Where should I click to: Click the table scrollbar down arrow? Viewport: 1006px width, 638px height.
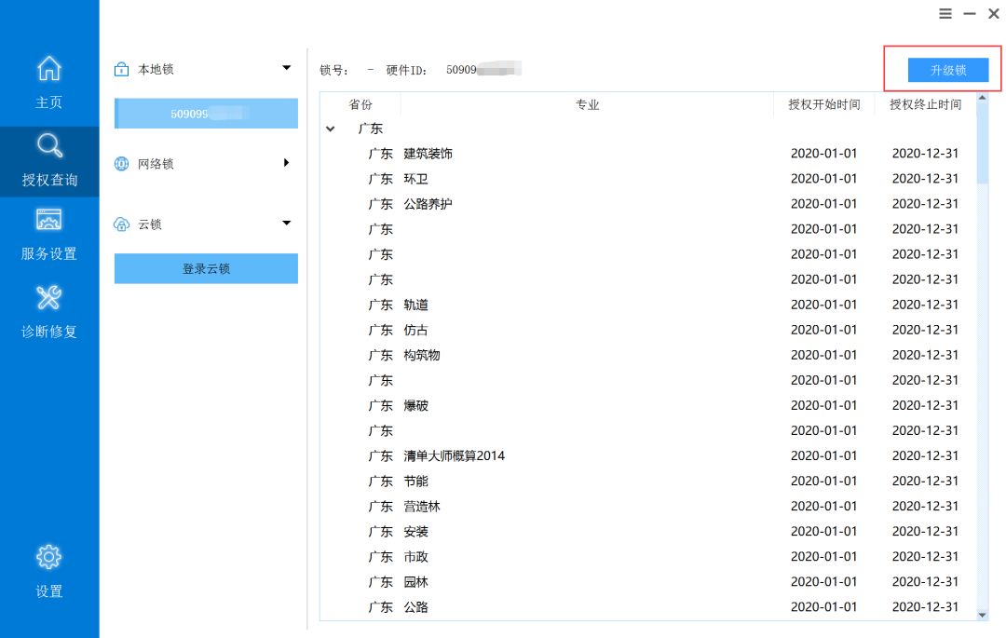click(x=983, y=615)
